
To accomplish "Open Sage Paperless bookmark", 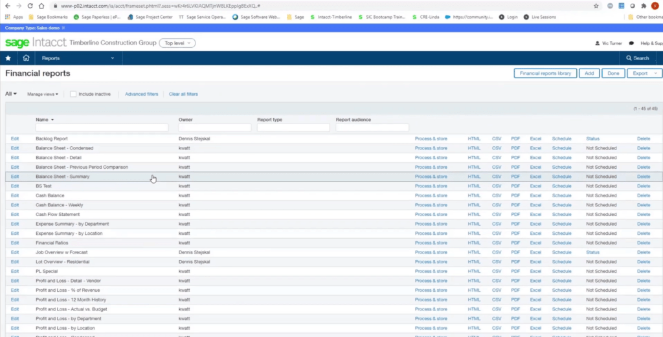I will 97,17.
